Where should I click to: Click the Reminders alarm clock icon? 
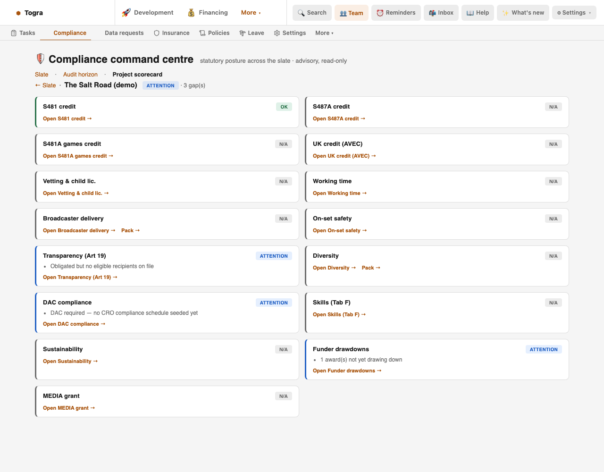[x=380, y=13]
